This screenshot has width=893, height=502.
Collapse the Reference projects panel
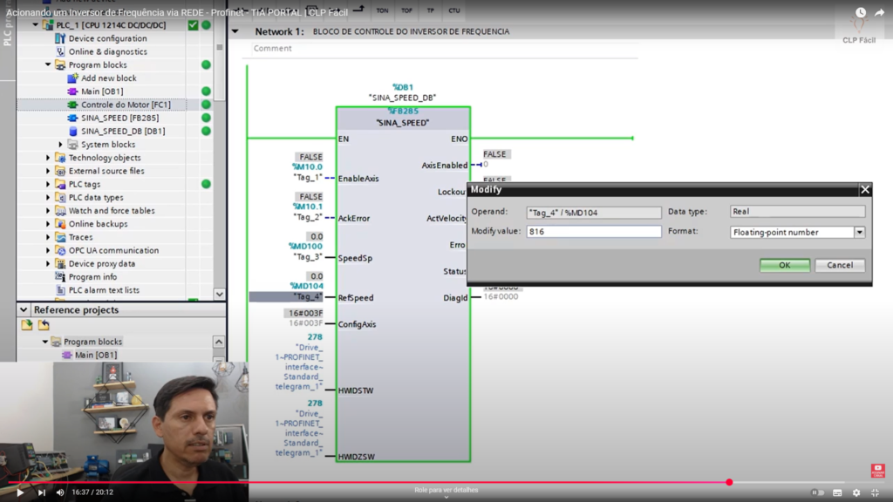click(x=24, y=310)
